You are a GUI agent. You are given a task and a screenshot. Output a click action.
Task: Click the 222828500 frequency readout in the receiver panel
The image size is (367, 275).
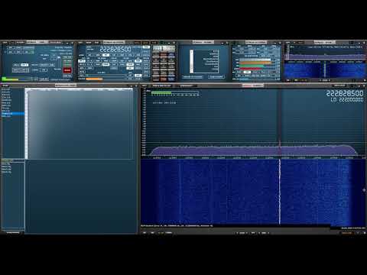pyautogui.click(x=115, y=49)
